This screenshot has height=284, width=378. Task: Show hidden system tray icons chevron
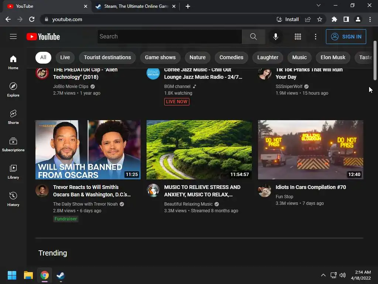pyautogui.click(x=323, y=275)
